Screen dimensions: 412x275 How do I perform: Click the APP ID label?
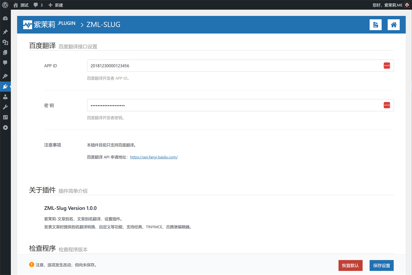click(x=50, y=66)
